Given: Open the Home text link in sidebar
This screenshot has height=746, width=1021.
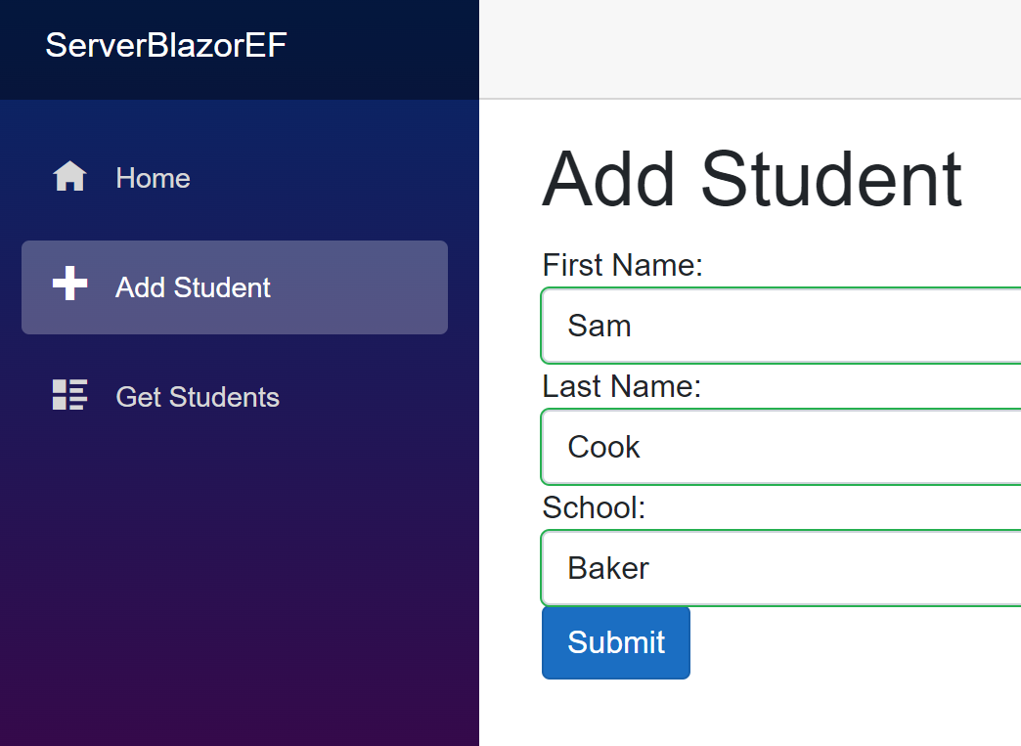Looking at the screenshot, I should pos(153,178).
